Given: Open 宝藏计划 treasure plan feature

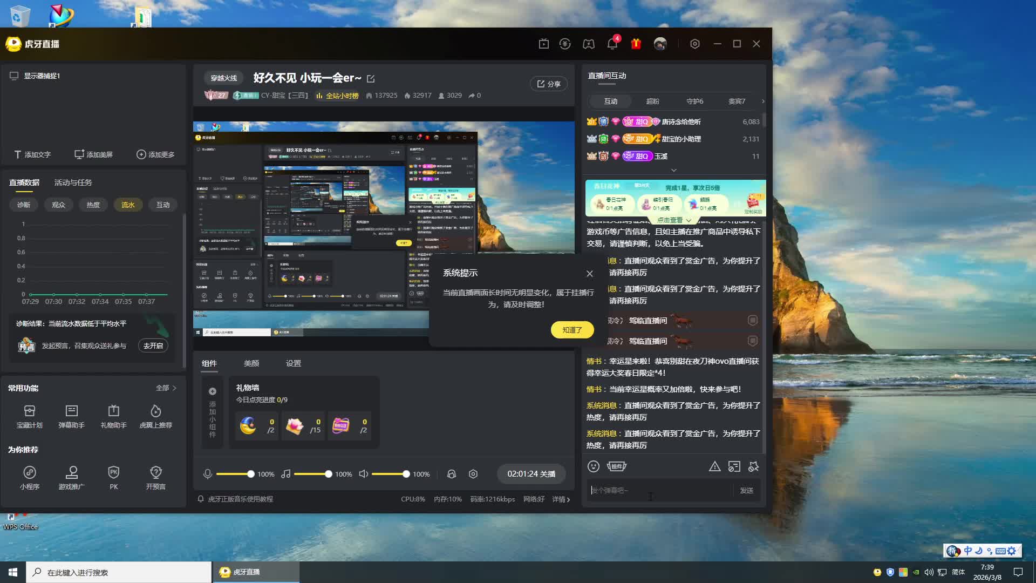Looking at the screenshot, I should click(x=29, y=416).
